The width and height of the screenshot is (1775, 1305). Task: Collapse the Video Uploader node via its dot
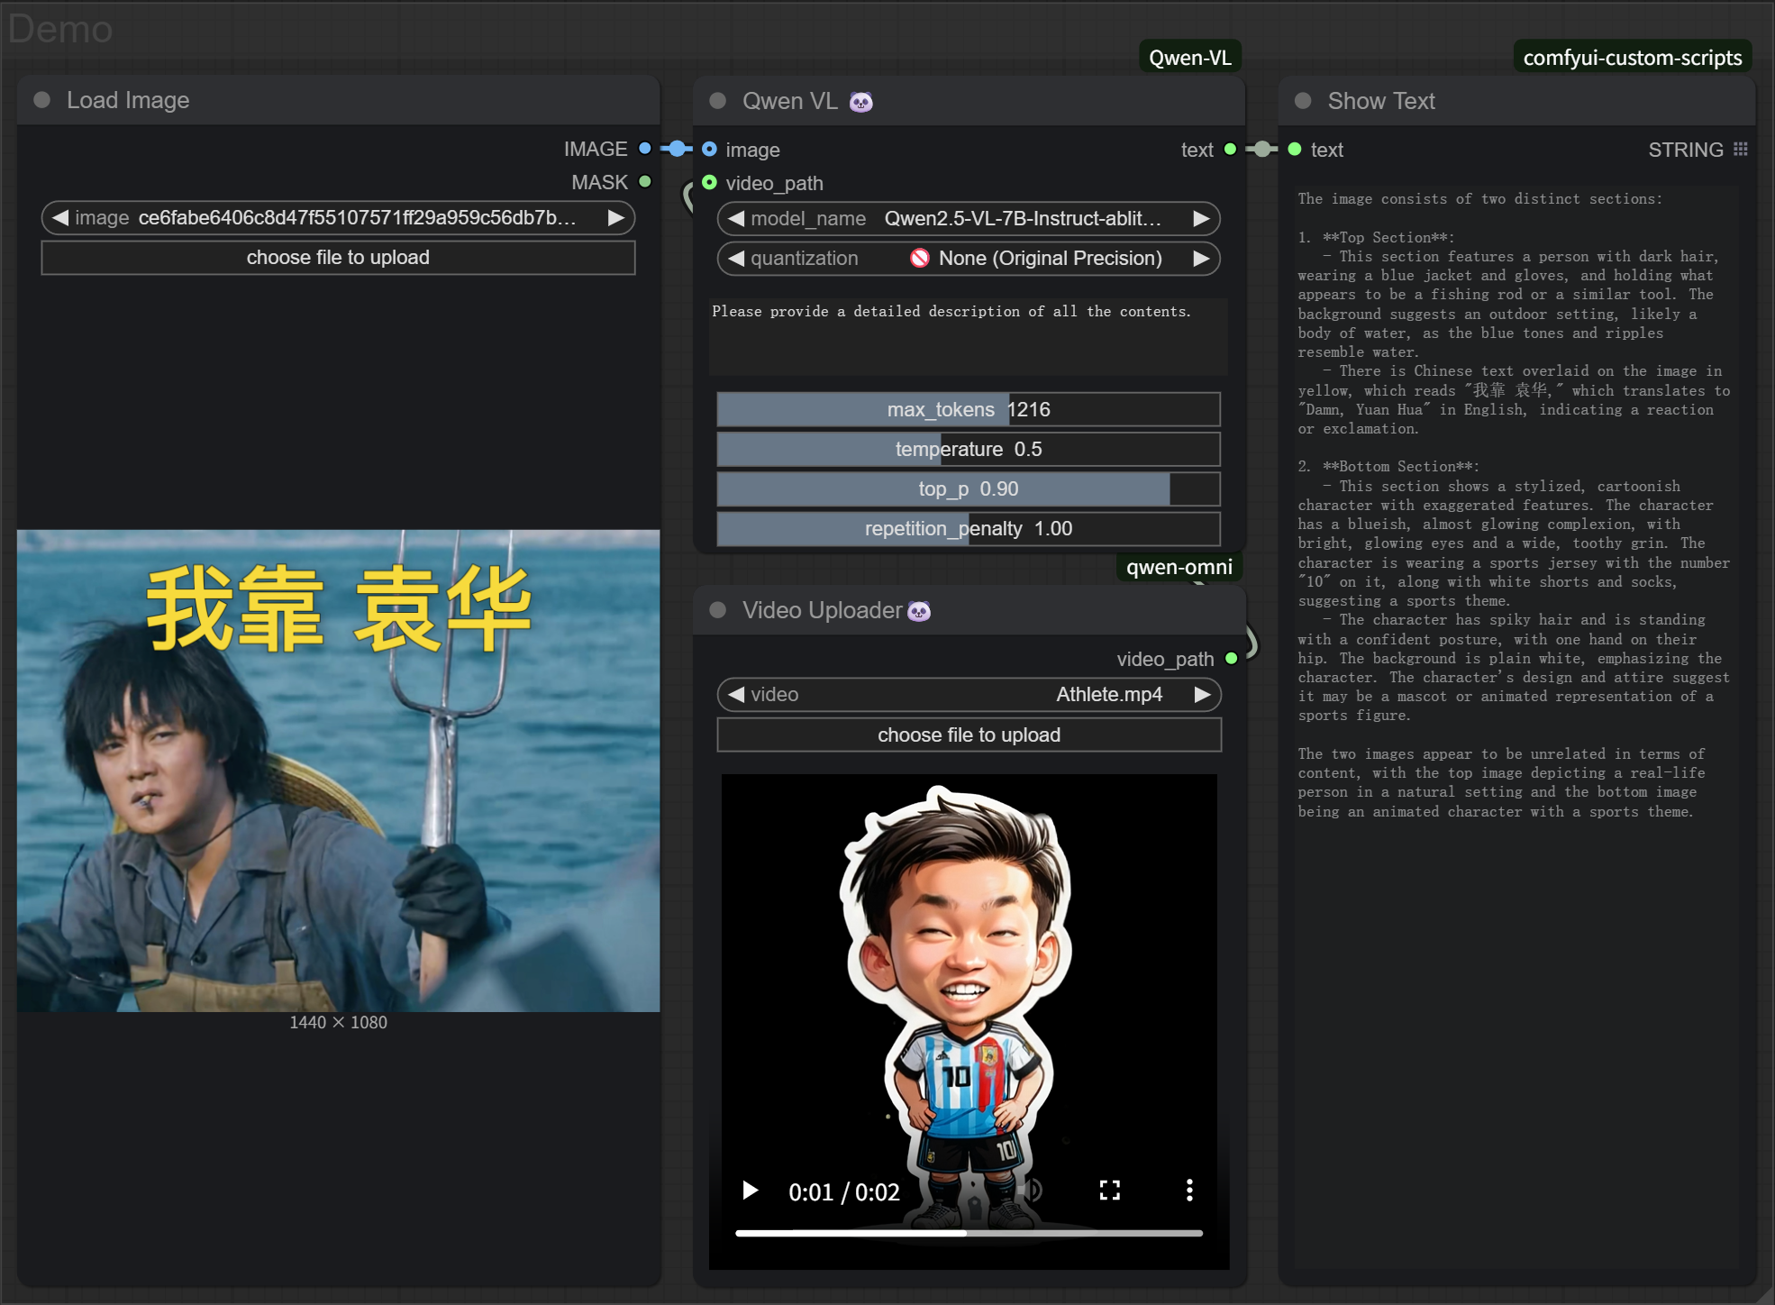tap(717, 610)
